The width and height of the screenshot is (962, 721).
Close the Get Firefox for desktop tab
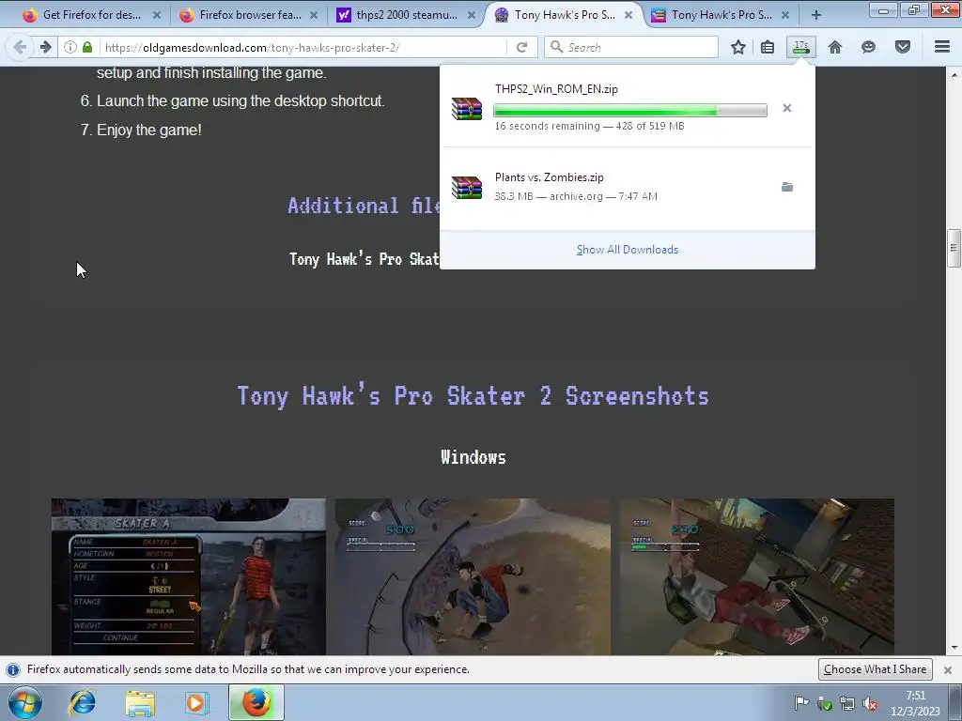157,15
